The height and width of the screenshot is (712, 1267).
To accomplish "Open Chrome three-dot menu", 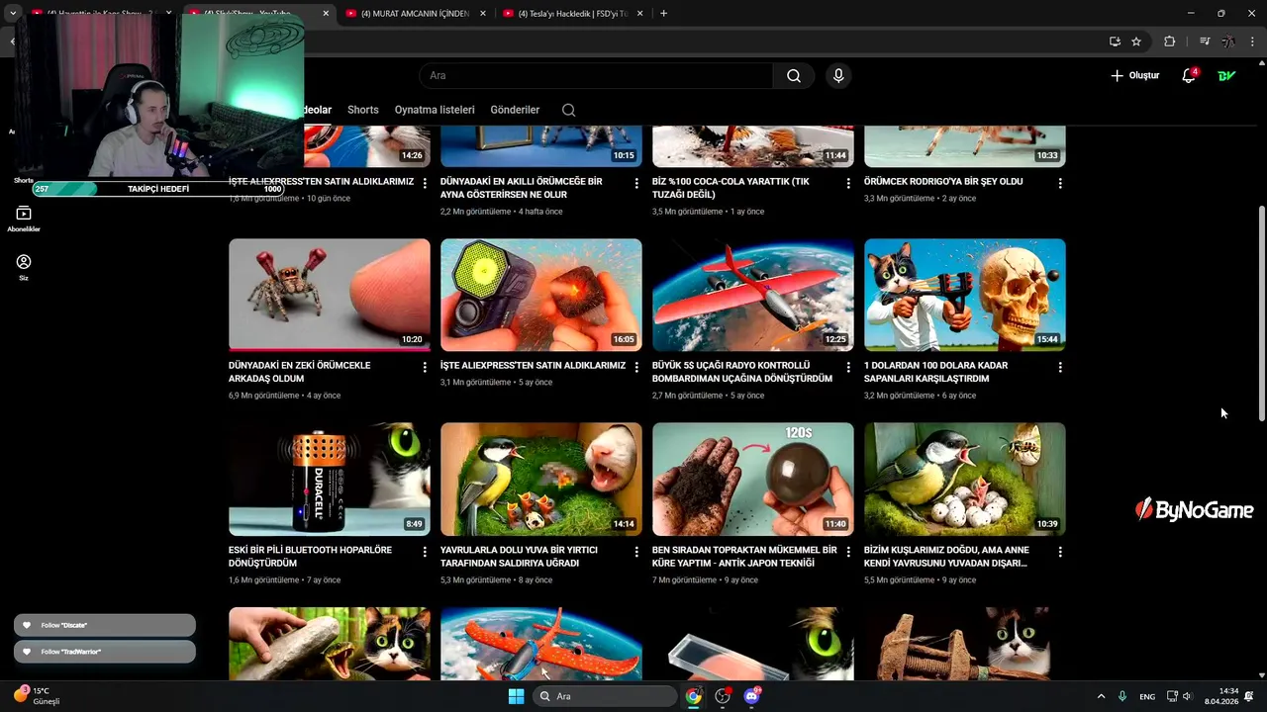I will tap(1253, 42).
